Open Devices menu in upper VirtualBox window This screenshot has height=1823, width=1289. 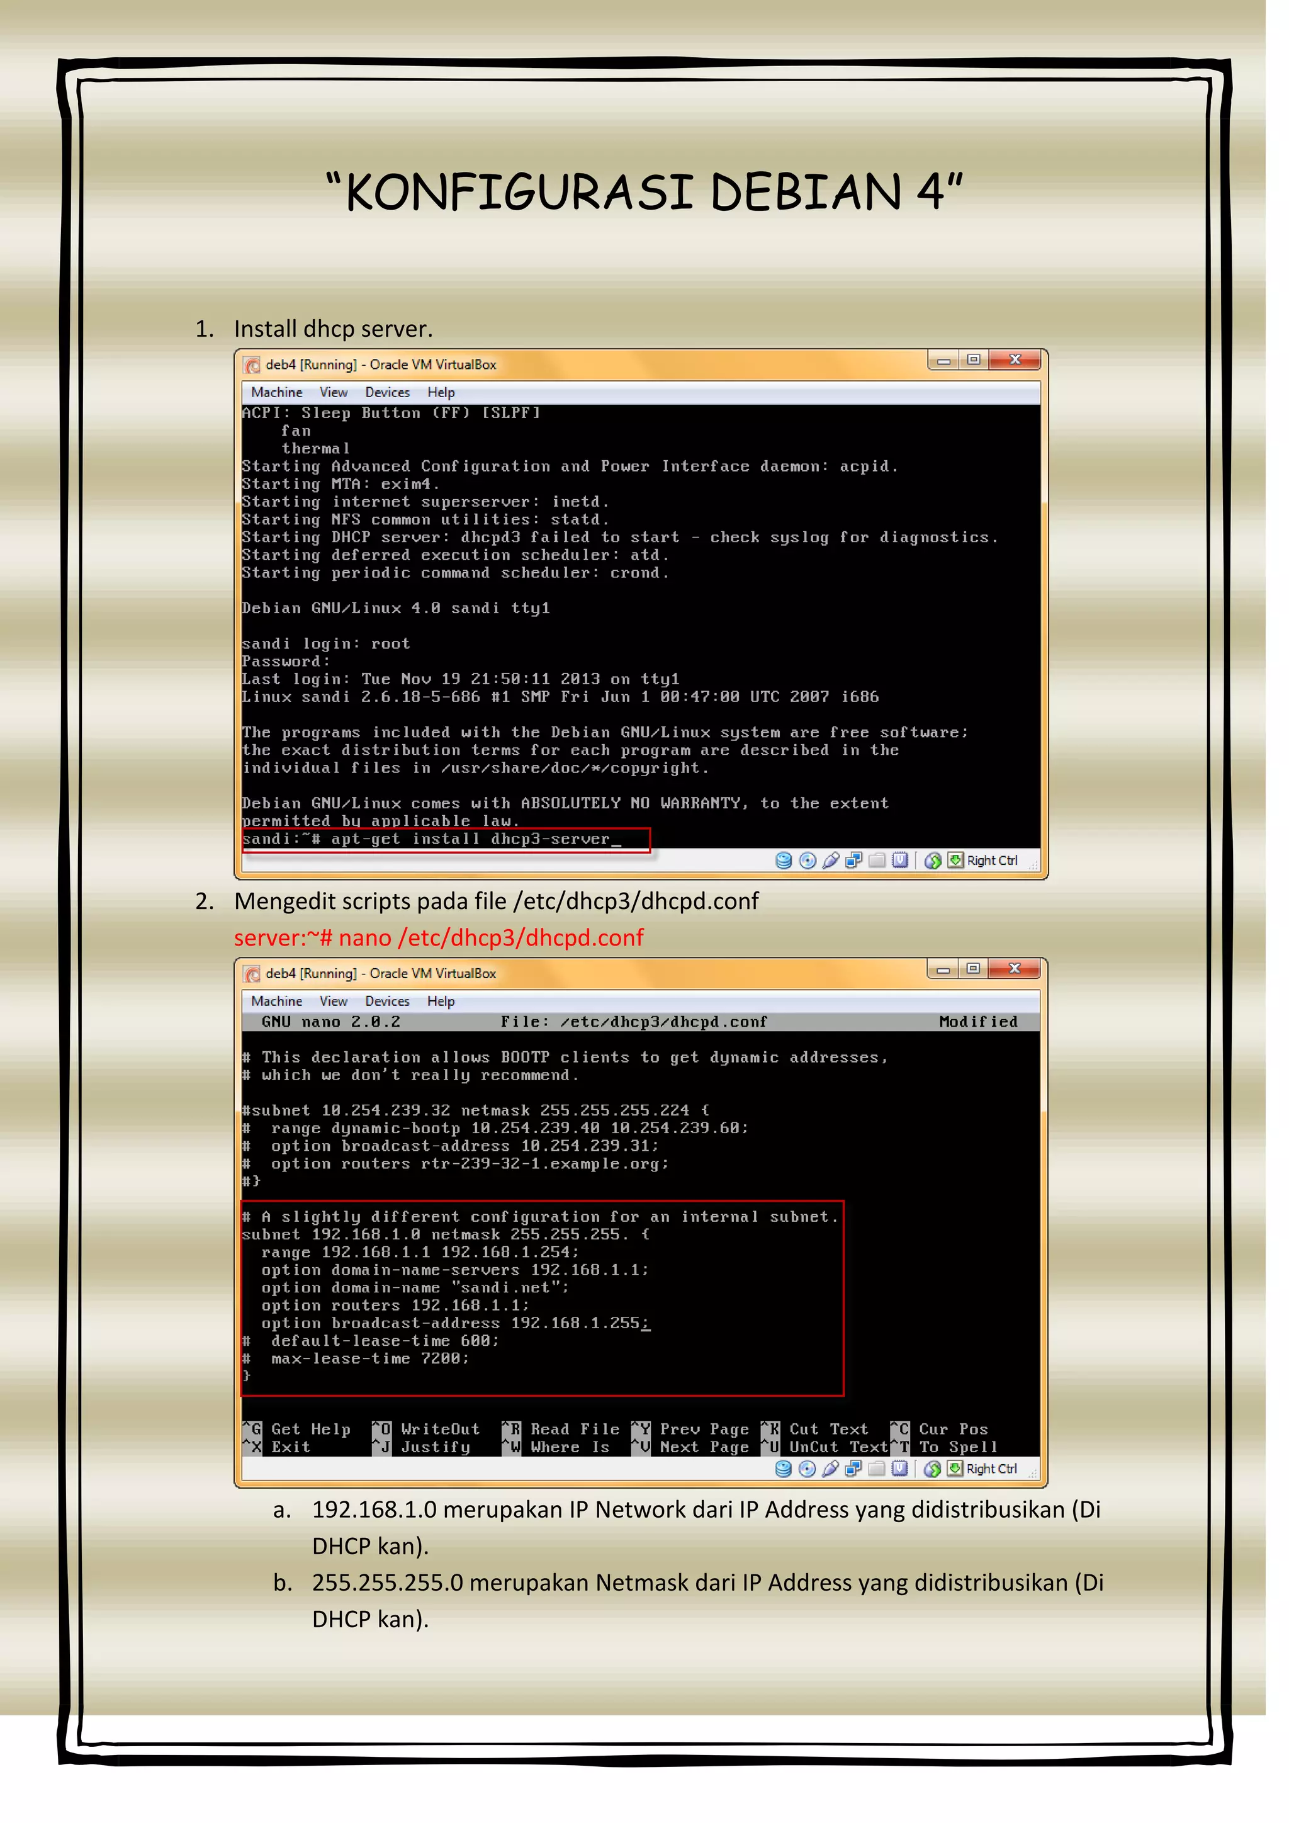point(387,392)
